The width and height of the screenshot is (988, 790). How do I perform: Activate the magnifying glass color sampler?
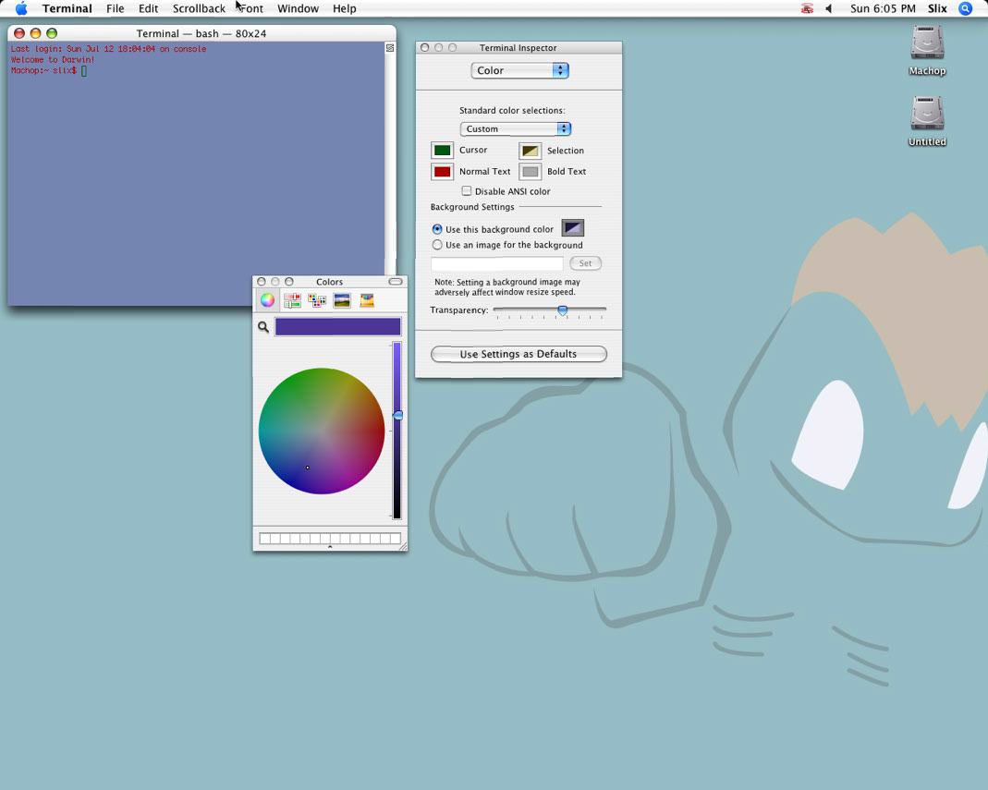click(263, 326)
